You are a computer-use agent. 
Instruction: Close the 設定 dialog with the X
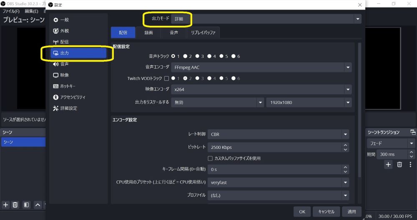(360, 5)
